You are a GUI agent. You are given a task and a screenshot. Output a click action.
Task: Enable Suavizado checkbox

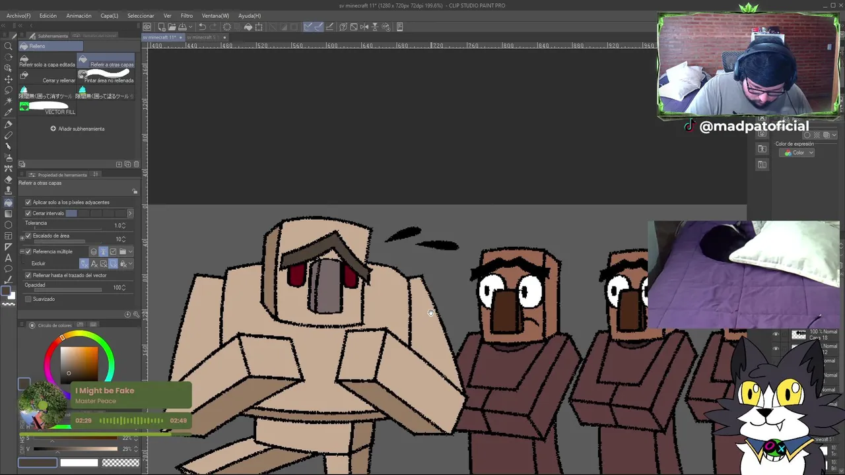(28, 299)
